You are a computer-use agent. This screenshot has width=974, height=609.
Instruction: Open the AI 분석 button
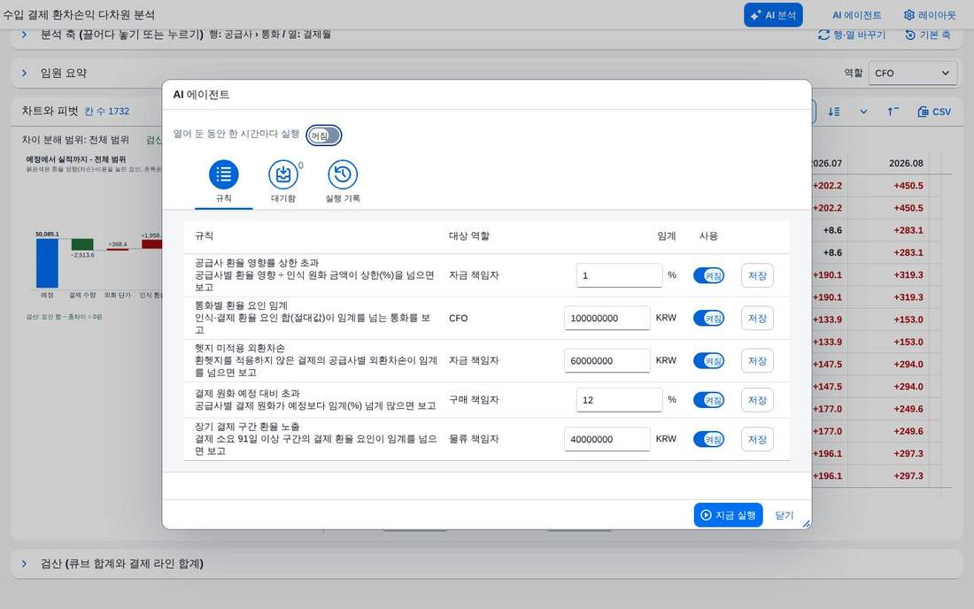coord(773,15)
